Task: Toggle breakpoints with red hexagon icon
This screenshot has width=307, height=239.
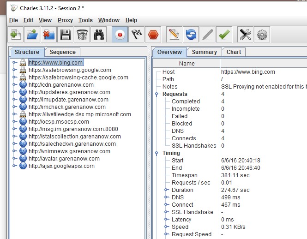Action: tap(153, 35)
